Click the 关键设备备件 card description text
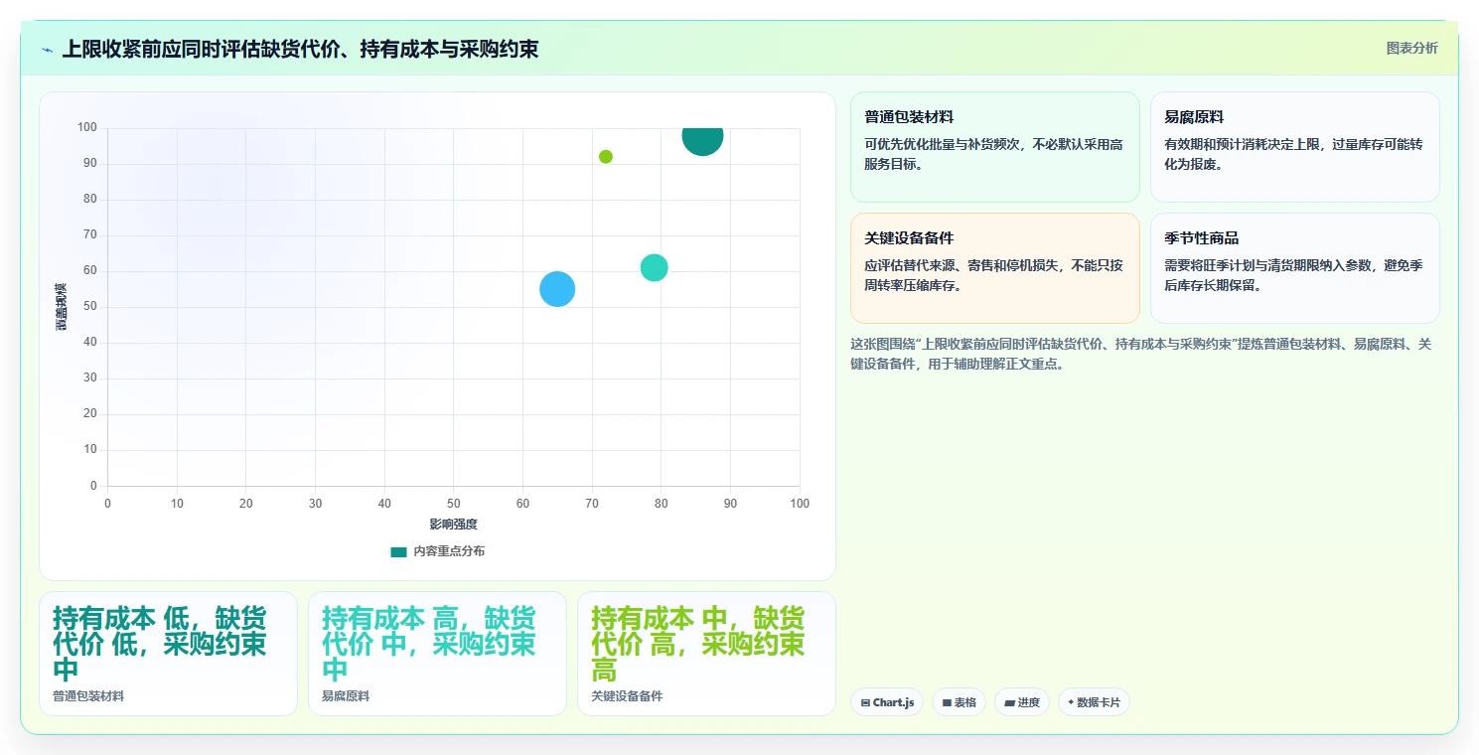This screenshot has width=1479, height=755. pos(993,275)
